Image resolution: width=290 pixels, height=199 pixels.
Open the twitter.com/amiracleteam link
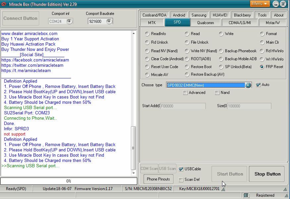pos(32,65)
